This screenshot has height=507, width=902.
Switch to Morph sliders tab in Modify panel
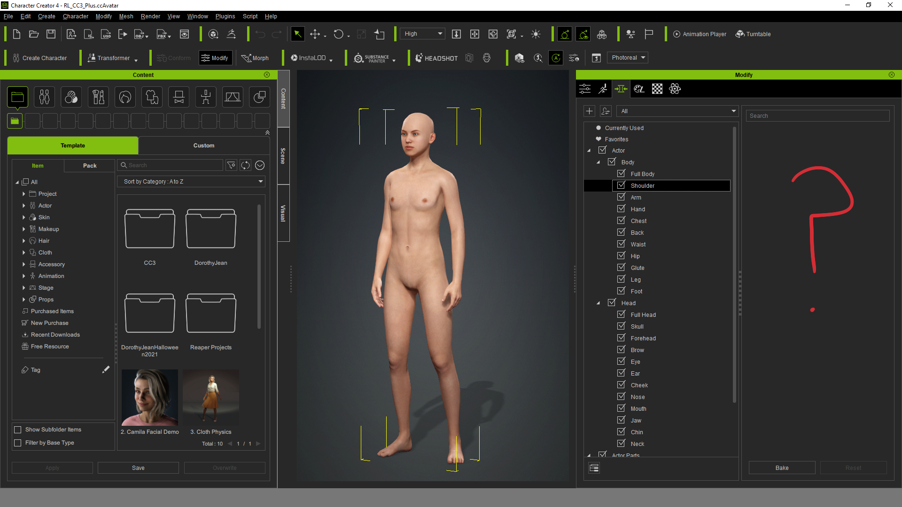[621, 89]
